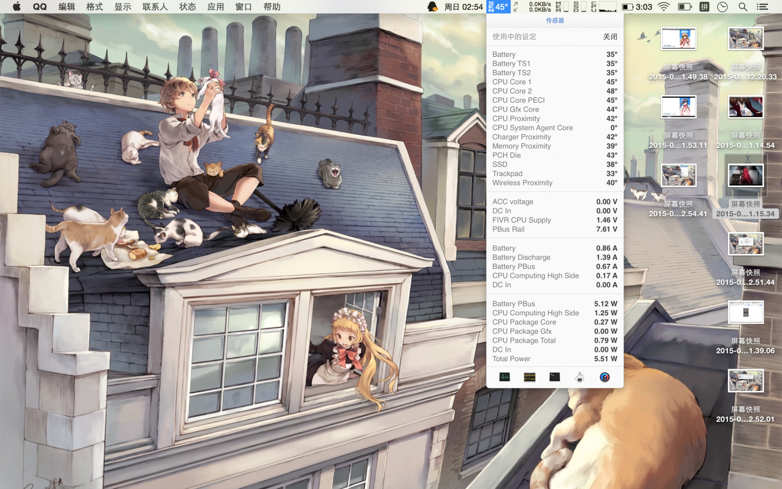Select the ACC voltage row
Image resolution: width=782 pixels, height=489 pixels.
coord(555,202)
